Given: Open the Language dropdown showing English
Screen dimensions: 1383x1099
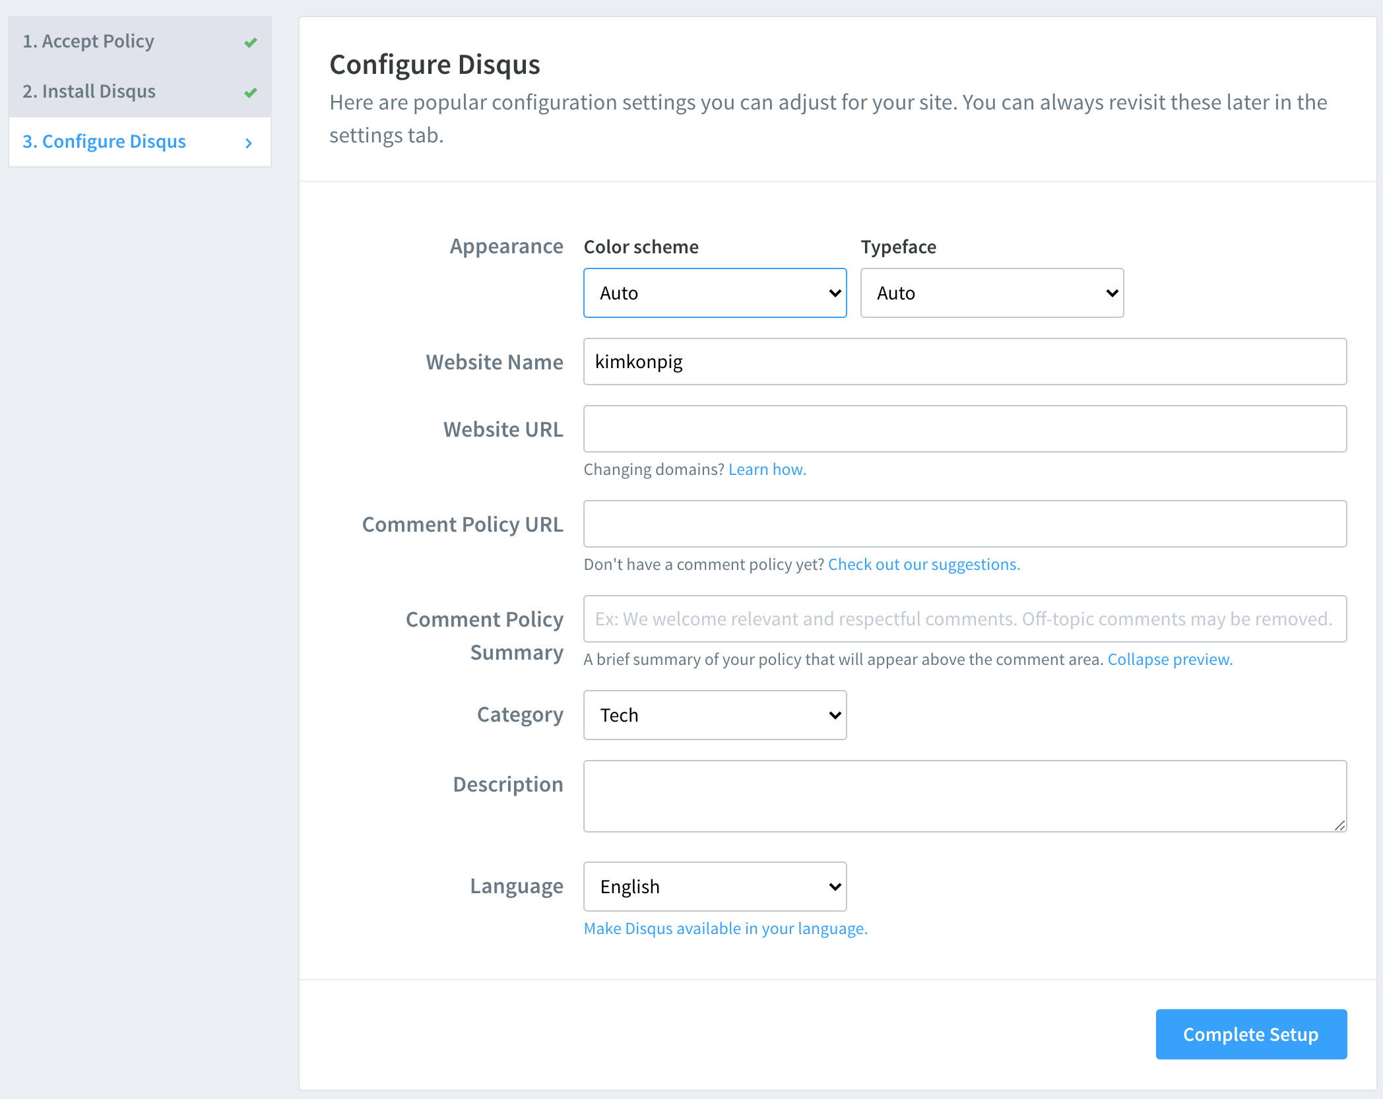Looking at the screenshot, I should (715, 887).
